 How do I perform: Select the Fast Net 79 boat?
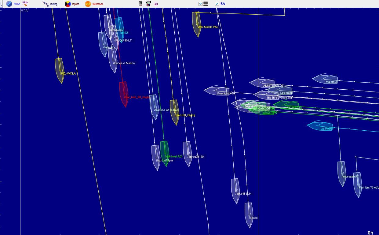pyautogui.click(x=358, y=185)
